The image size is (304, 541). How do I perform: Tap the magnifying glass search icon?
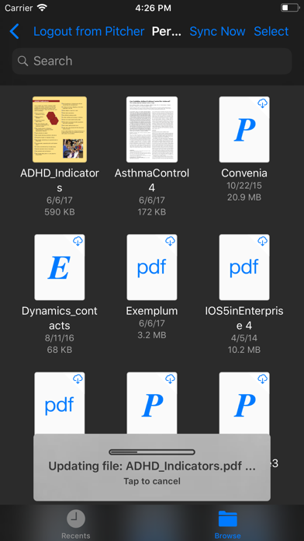23,61
